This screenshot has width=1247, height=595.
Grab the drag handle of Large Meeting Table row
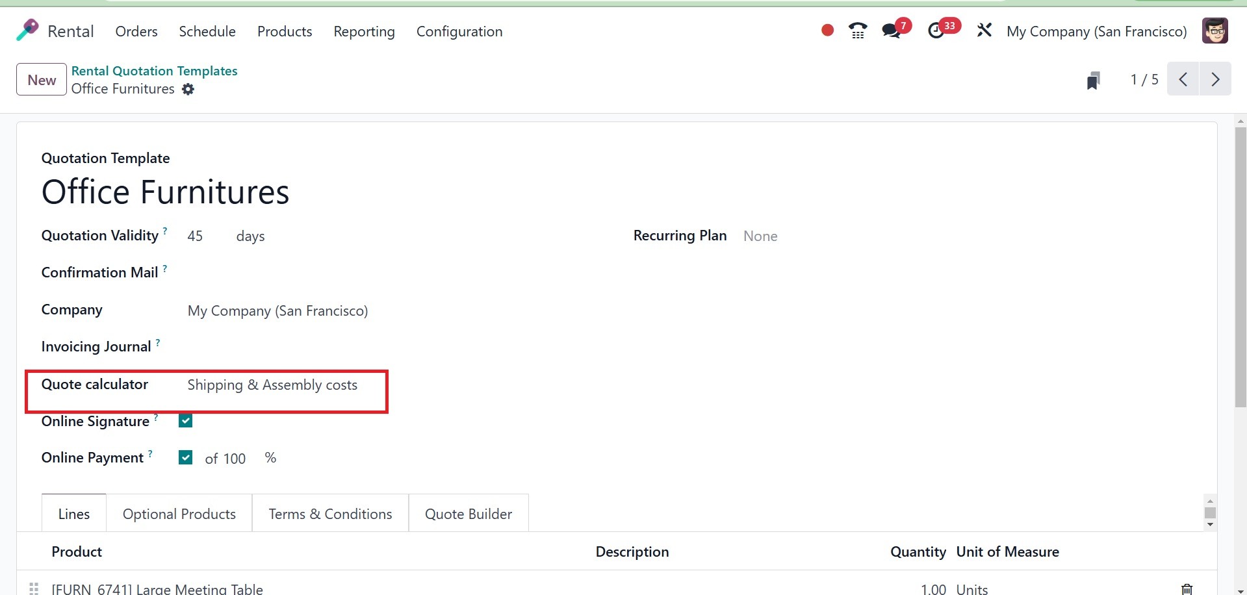[x=34, y=589]
